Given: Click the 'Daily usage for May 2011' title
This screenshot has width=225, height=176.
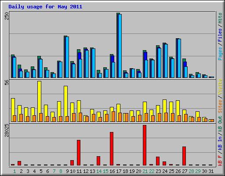Looking at the screenshot, I should click(x=45, y=7).
